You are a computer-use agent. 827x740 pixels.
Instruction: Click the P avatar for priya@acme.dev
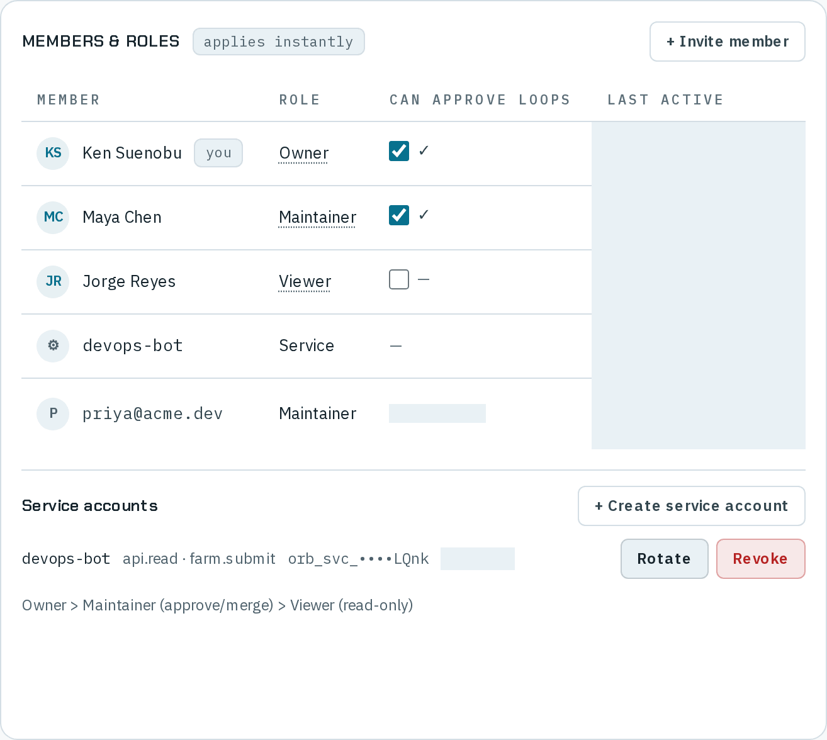[x=53, y=414]
